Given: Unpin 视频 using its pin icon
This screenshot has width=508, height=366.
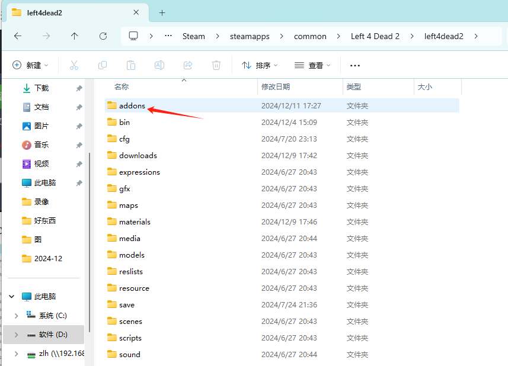Looking at the screenshot, I should point(79,164).
